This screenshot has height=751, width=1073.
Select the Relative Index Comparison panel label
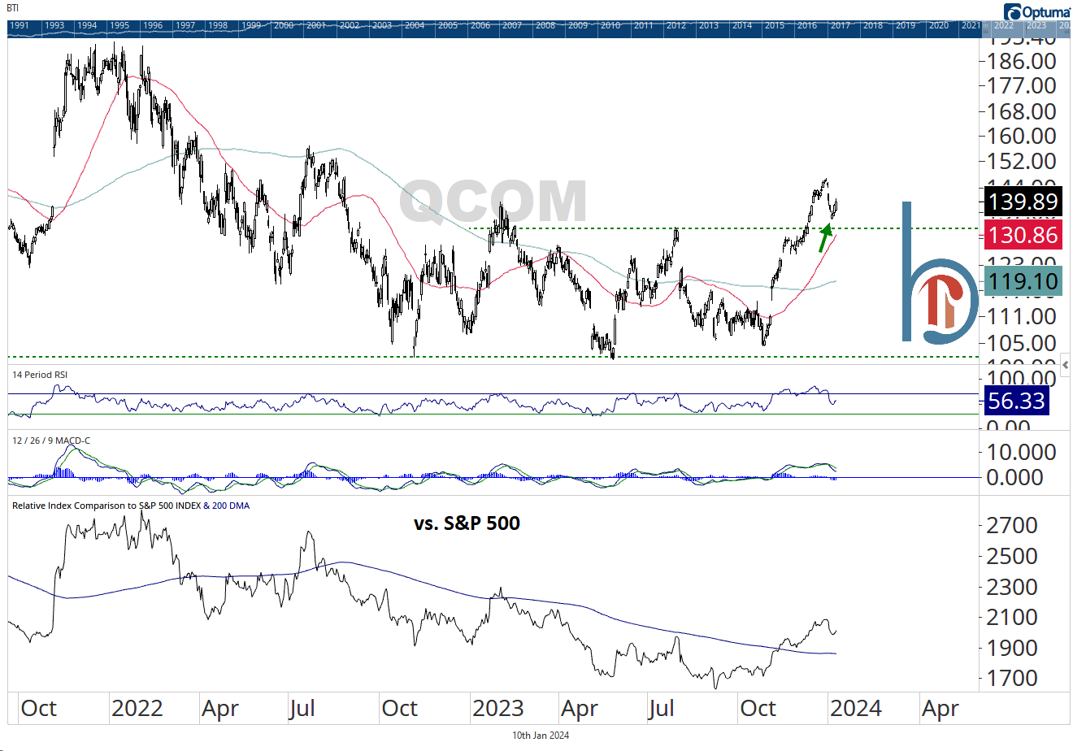click(131, 506)
